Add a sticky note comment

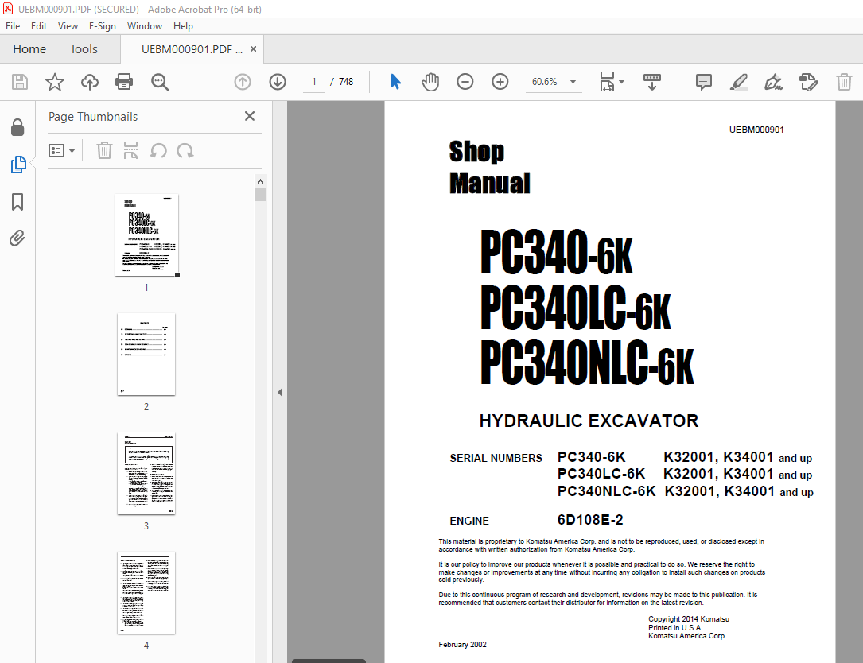(703, 82)
